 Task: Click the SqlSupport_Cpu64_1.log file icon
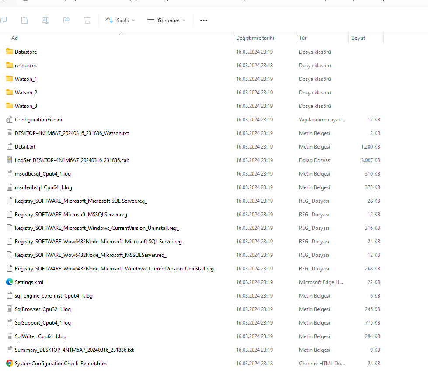10,322
